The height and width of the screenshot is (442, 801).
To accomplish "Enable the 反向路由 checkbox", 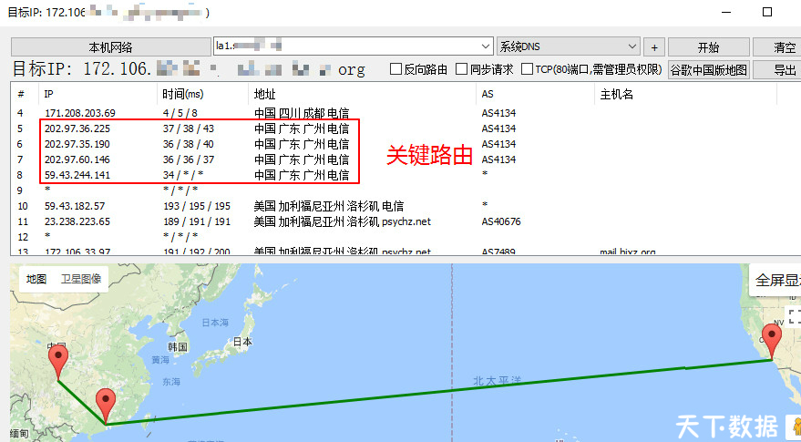I will point(395,69).
